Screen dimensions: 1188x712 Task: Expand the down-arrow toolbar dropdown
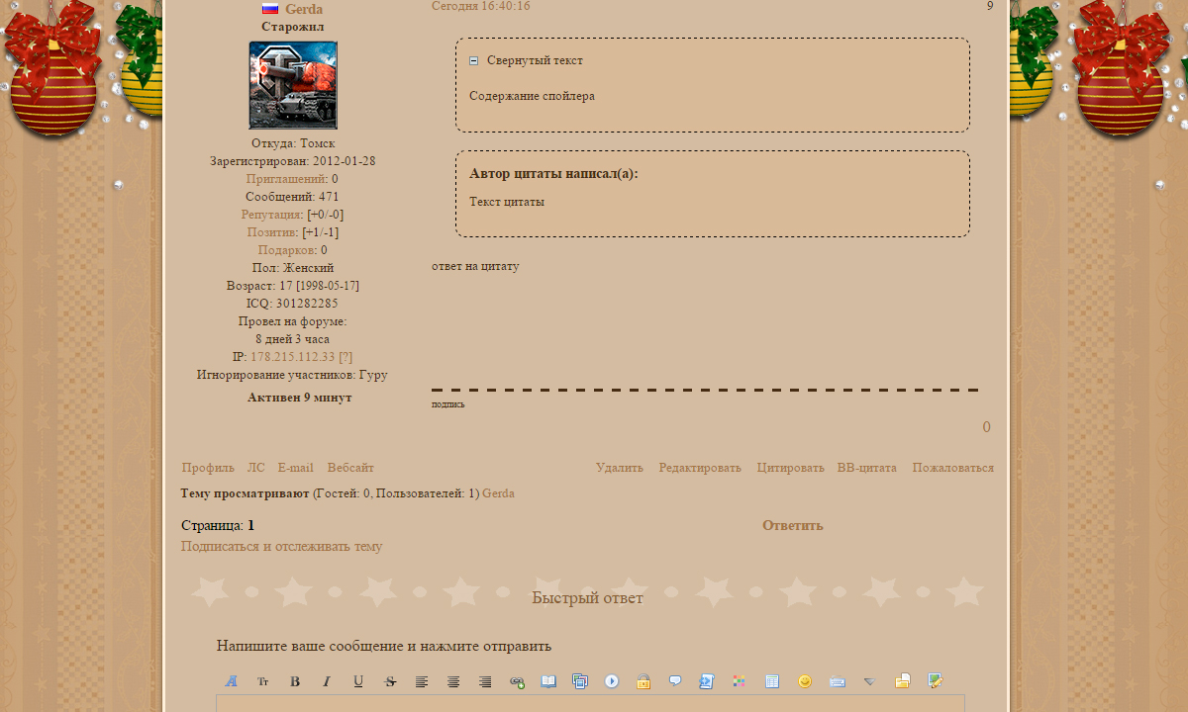[869, 681]
